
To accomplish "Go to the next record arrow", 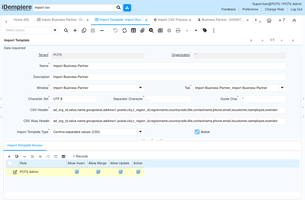I will point(281,40).
